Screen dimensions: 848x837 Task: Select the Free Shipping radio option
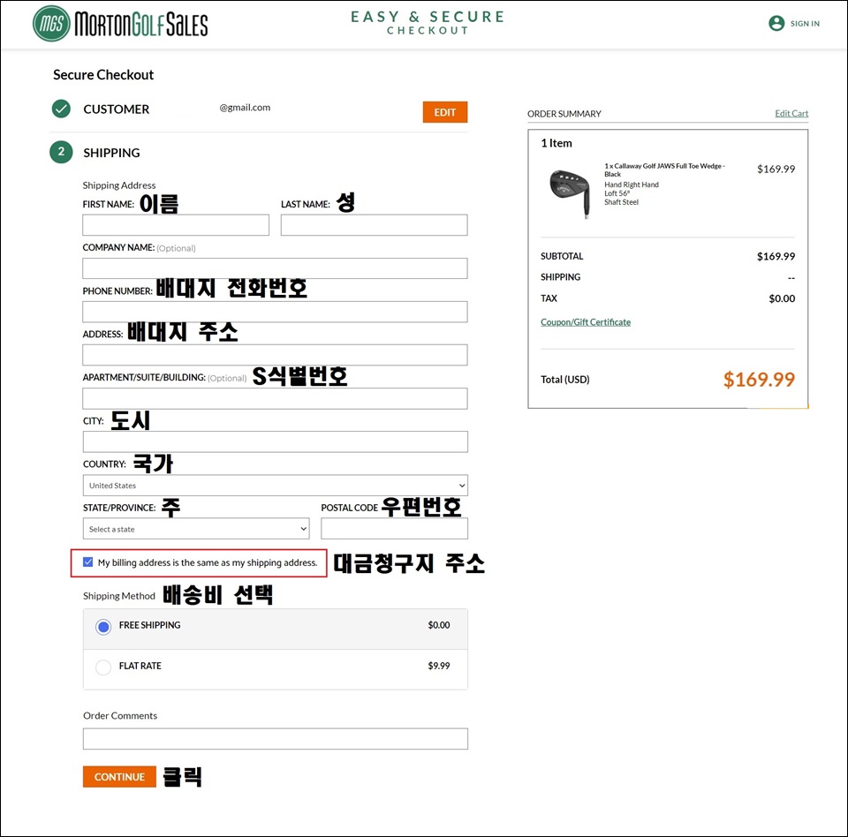[103, 627]
